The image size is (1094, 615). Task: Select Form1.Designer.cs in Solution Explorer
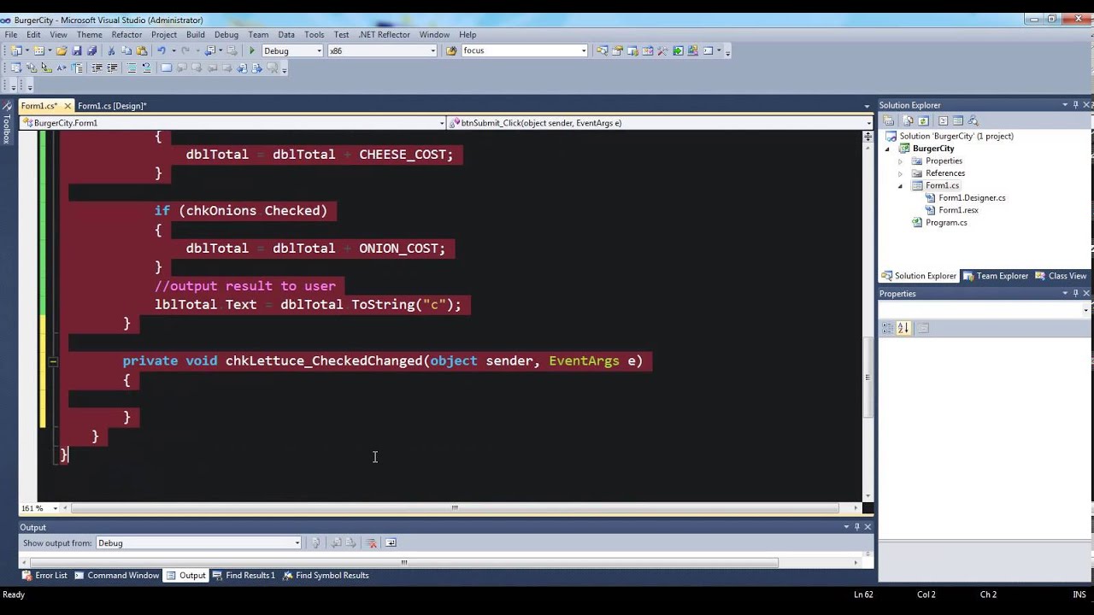972,198
